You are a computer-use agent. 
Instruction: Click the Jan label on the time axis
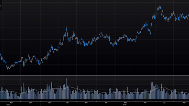49,103
